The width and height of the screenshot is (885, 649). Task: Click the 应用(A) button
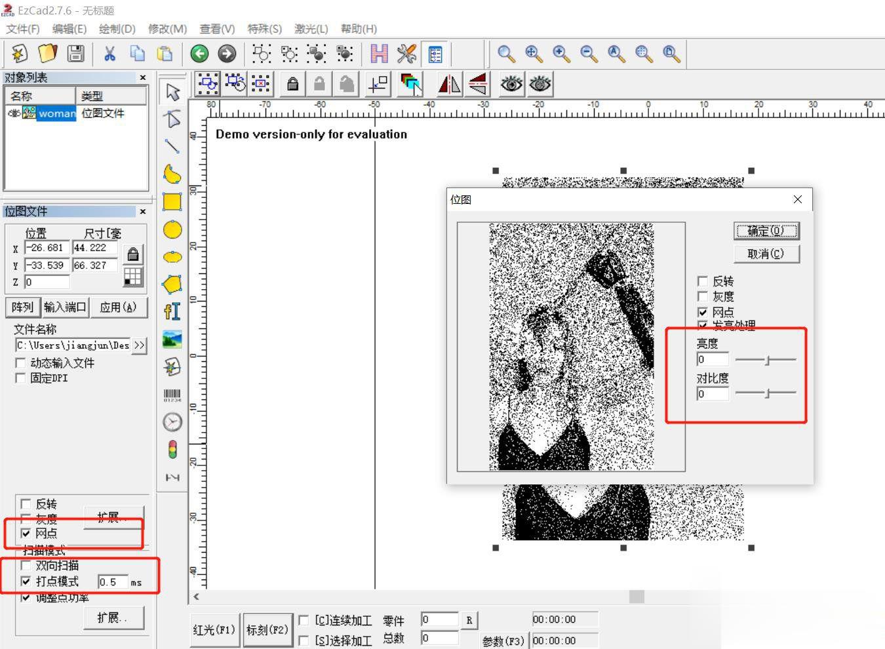tap(118, 307)
